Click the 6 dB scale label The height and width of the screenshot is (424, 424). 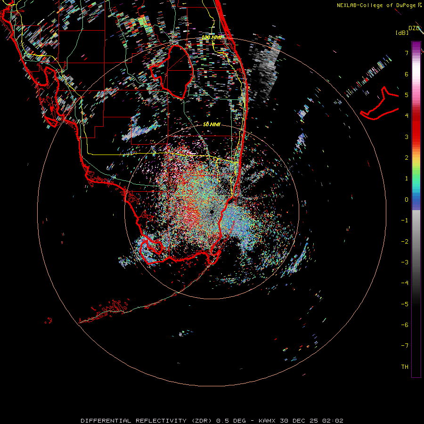point(407,74)
